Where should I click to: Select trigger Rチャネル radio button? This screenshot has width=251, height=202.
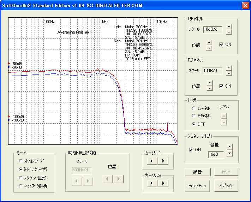point(194,116)
